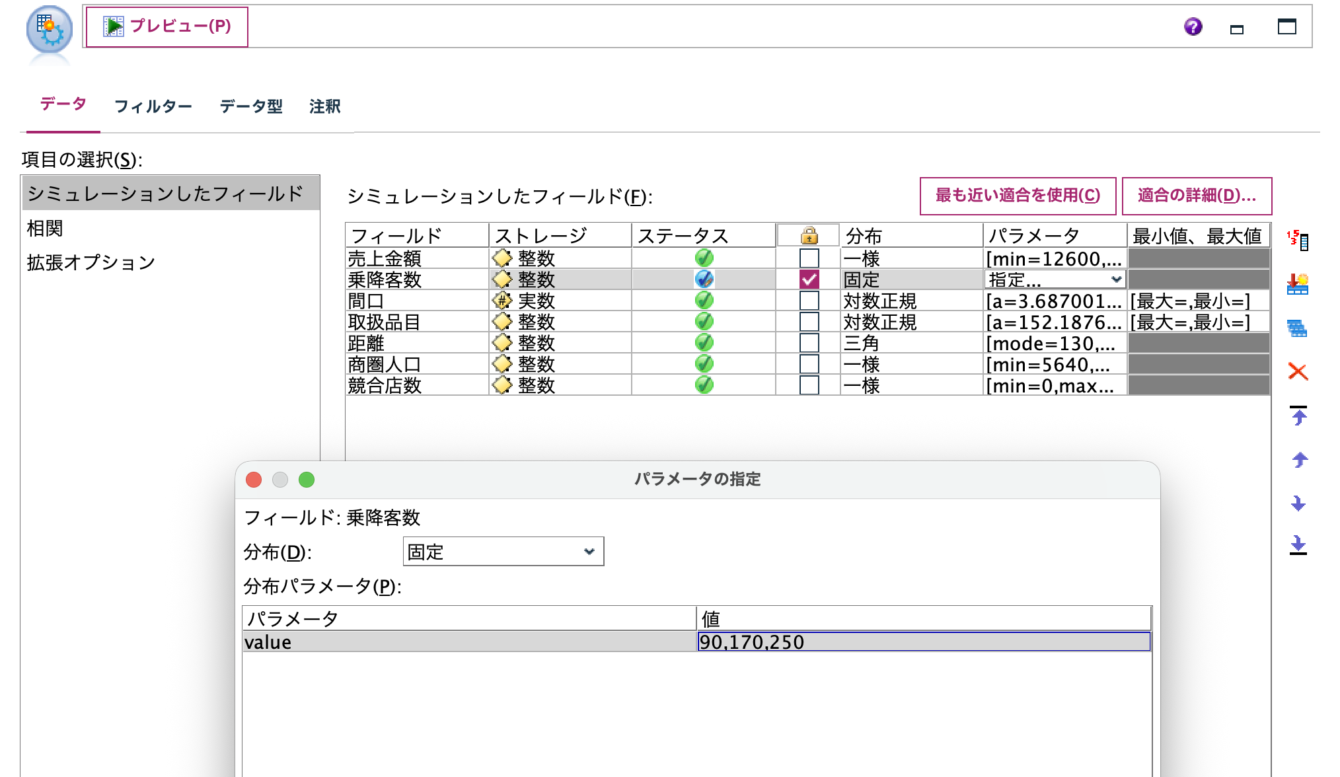Select the add field icon on right toolbar
Viewport: 1340px width, 777px height.
point(1297,281)
